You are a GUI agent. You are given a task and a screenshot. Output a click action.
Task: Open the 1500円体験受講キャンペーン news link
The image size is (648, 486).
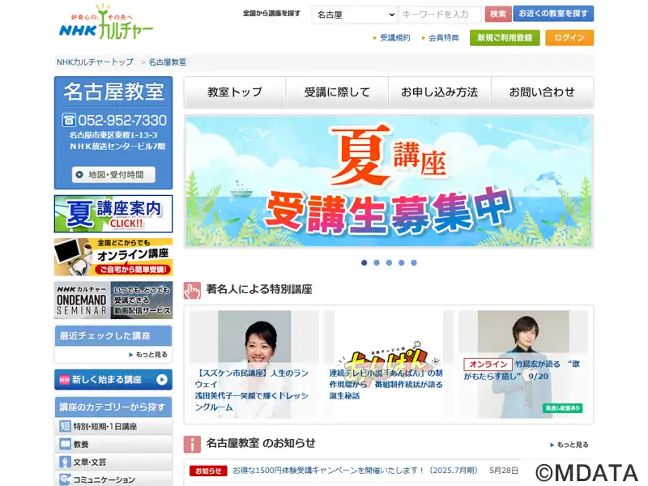tap(356, 471)
